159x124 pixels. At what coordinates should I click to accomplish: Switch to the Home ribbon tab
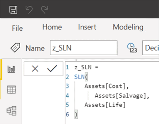52,27
